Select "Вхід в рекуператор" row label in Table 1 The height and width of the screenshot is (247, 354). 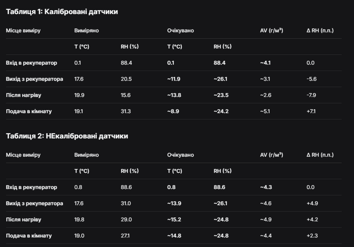[x=32, y=63]
